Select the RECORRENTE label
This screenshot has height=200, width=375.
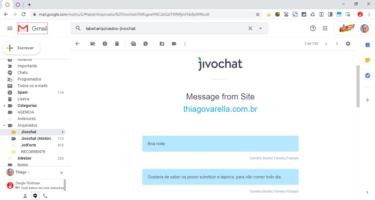(x=33, y=152)
